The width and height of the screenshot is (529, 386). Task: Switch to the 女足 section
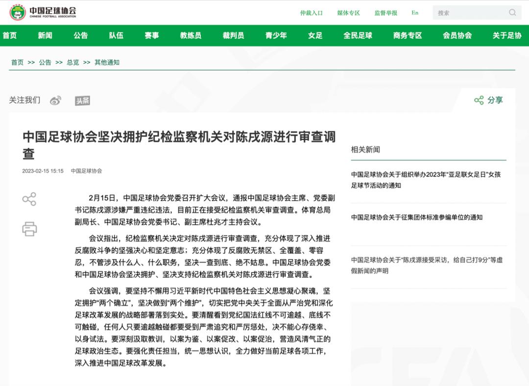315,36
